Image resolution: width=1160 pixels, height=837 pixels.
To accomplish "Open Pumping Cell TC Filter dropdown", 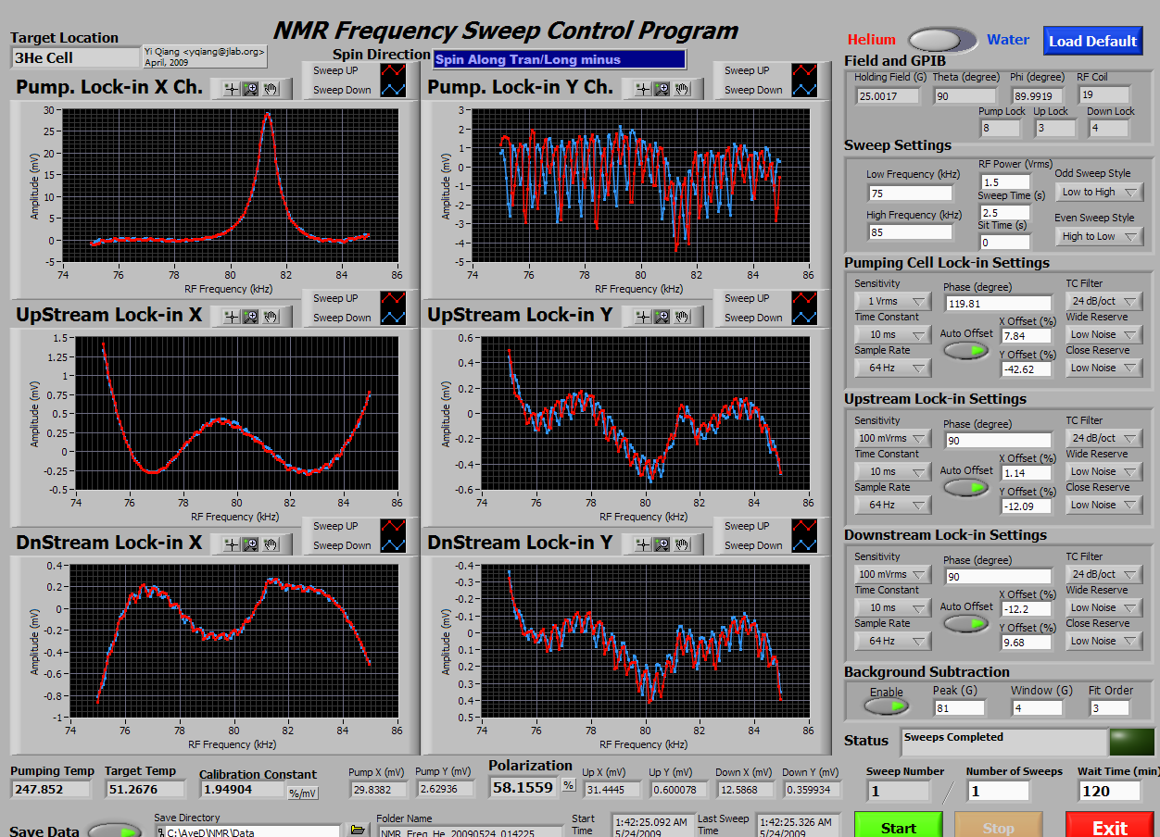I will tap(1104, 301).
